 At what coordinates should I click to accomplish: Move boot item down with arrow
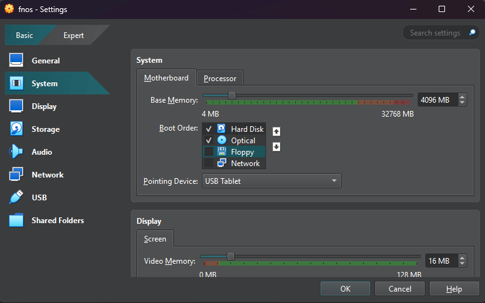(276, 147)
